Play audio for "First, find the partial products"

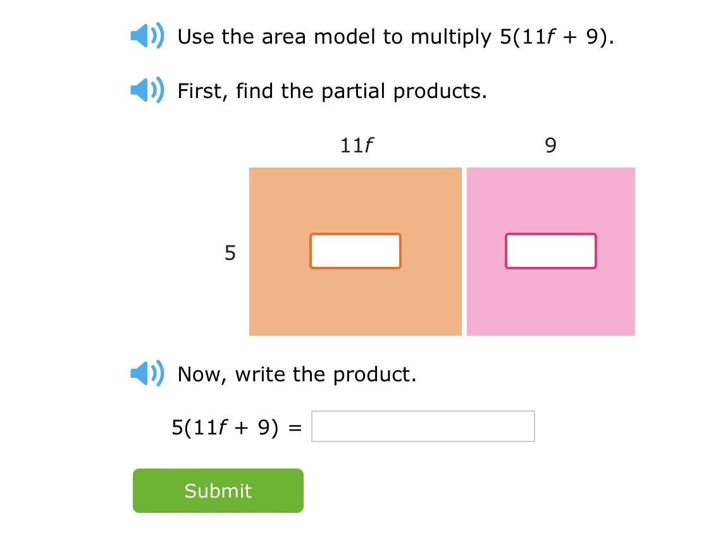[x=147, y=90]
